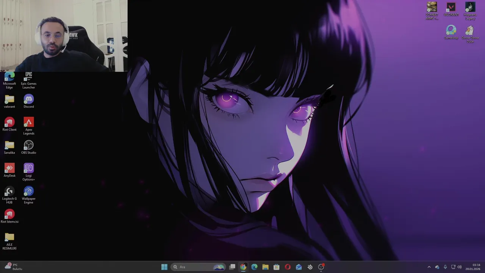Select the Hogwarts Legacy desktop icon
This screenshot has height=273, width=485.
coord(470,11)
